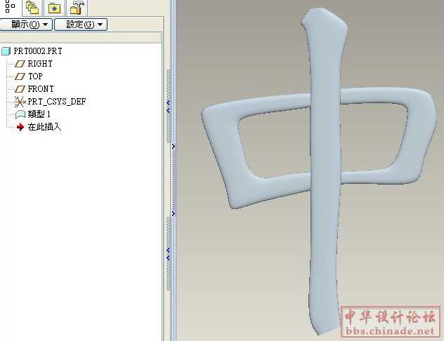Collapse navigator panel using middle sash arrow
This screenshot has height=341, width=444.
(x=173, y=146)
